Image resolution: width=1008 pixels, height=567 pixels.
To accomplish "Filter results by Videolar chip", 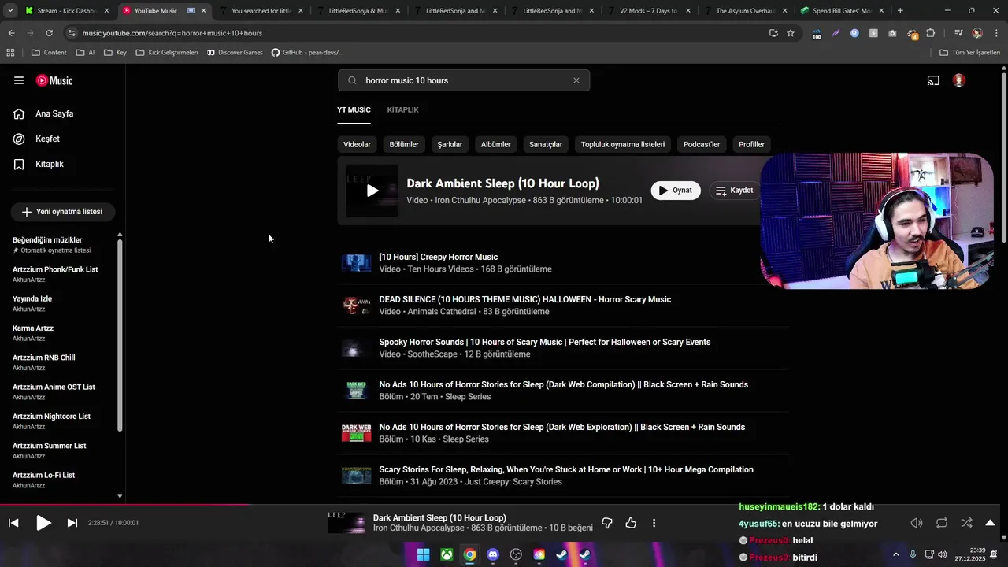I will [x=357, y=144].
